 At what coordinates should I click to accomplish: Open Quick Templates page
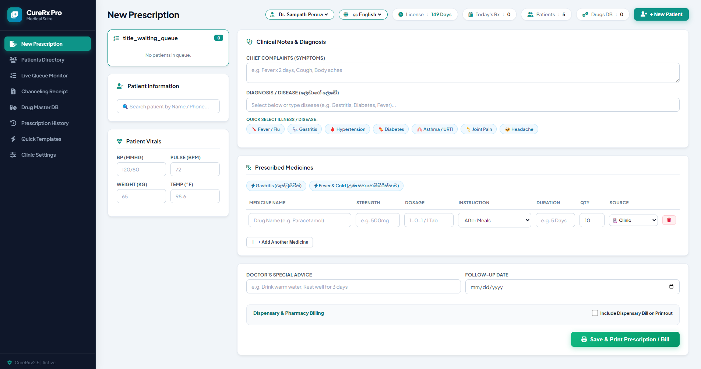(47, 139)
